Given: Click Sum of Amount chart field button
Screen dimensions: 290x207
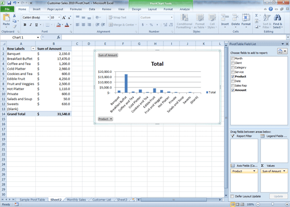Looking at the screenshot, I should (x=108, y=55).
